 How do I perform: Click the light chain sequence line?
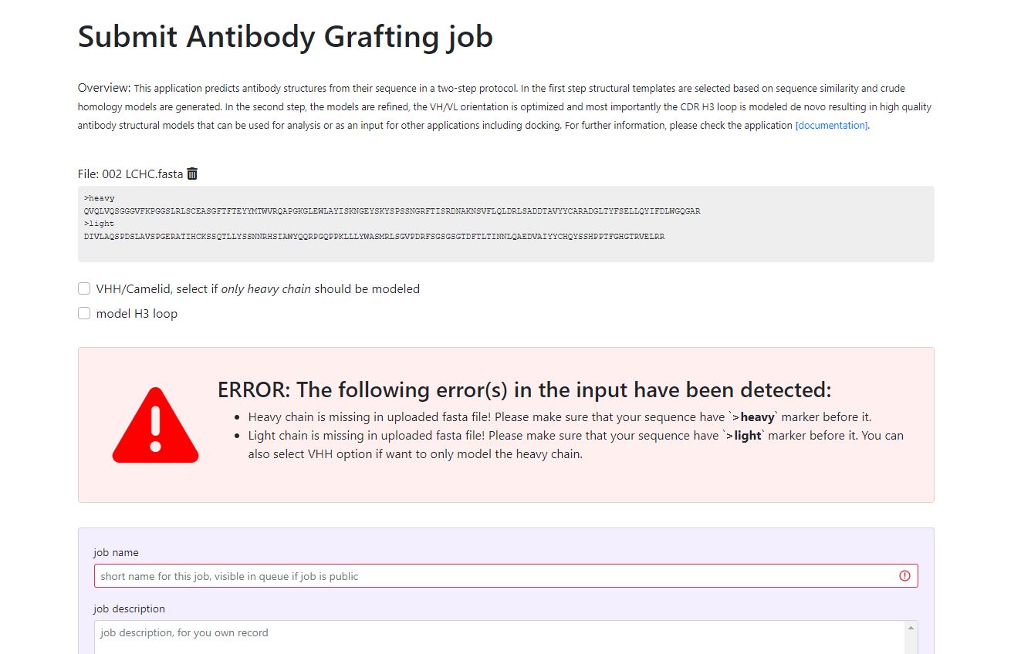pos(374,237)
